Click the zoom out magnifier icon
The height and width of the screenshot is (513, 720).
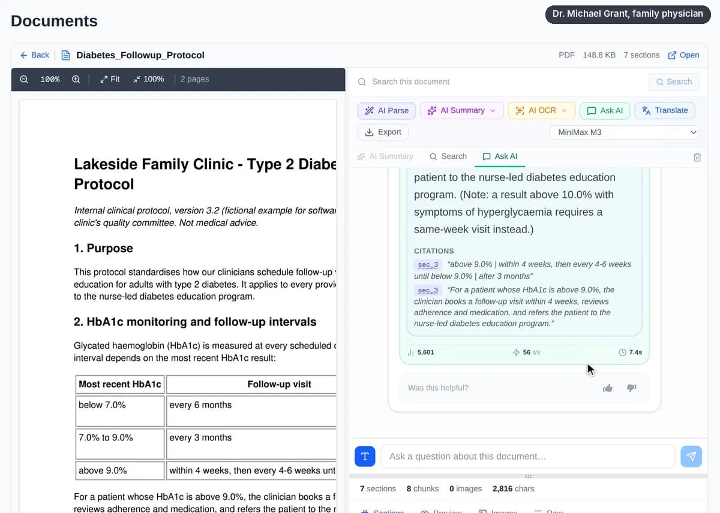pos(24,79)
